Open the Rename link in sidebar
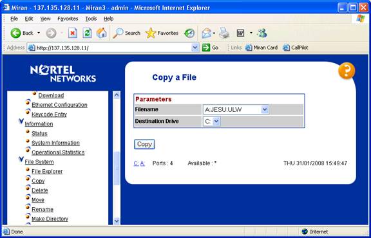 tap(43, 210)
